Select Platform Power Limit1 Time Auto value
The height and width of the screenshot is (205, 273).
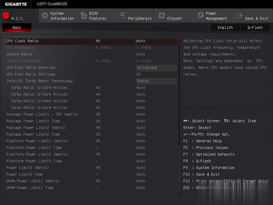coord(141,148)
